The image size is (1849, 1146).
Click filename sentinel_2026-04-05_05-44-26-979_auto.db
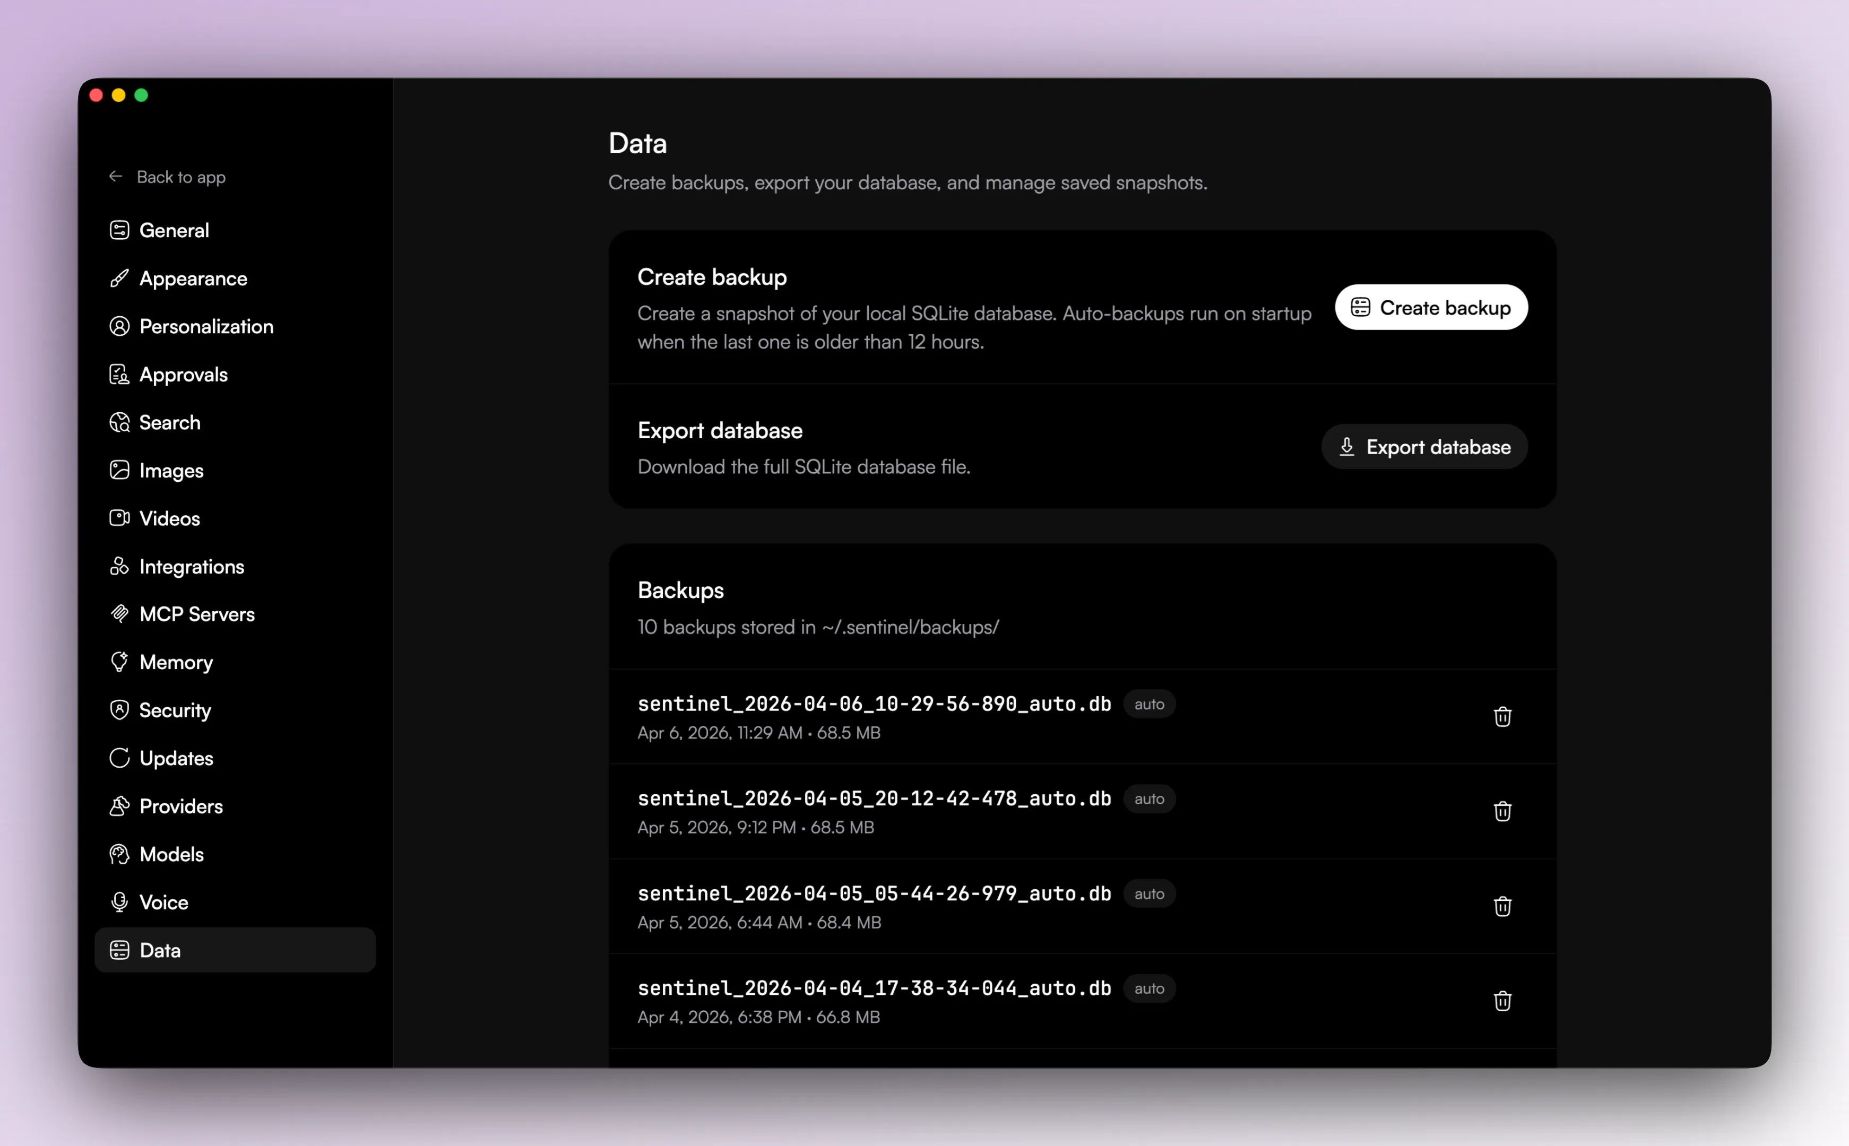[x=874, y=893]
